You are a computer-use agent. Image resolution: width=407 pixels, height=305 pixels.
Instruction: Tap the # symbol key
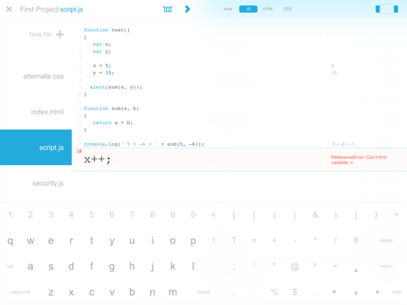click(355, 241)
